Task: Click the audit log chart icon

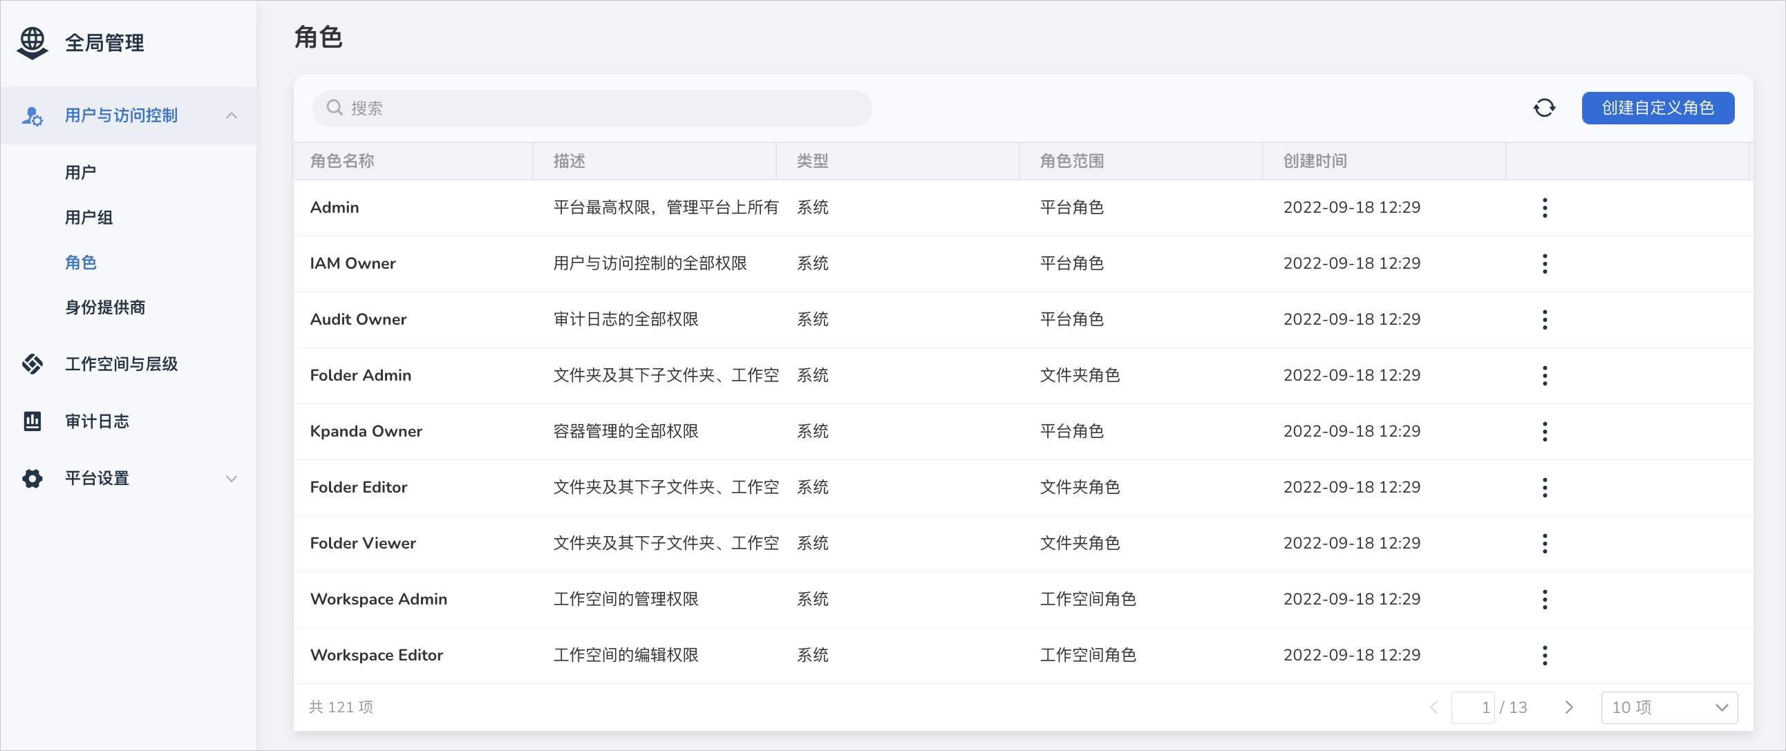Action: tap(32, 421)
